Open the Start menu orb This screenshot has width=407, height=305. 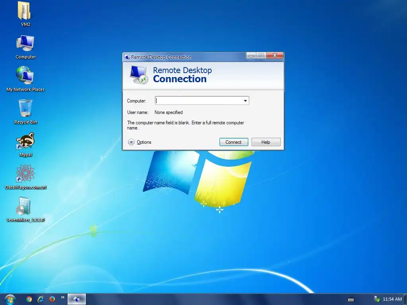(x=10, y=299)
